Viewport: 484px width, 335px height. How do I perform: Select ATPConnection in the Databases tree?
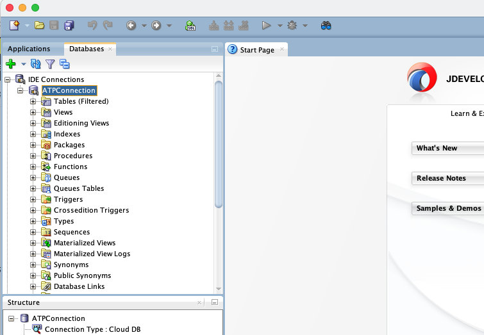point(69,90)
